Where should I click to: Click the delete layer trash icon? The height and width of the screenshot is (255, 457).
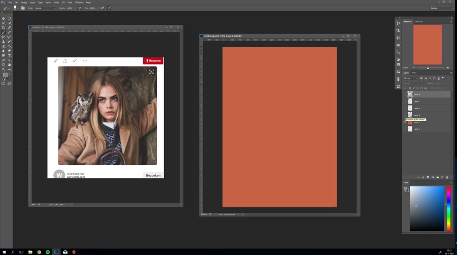tap(447, 177)
